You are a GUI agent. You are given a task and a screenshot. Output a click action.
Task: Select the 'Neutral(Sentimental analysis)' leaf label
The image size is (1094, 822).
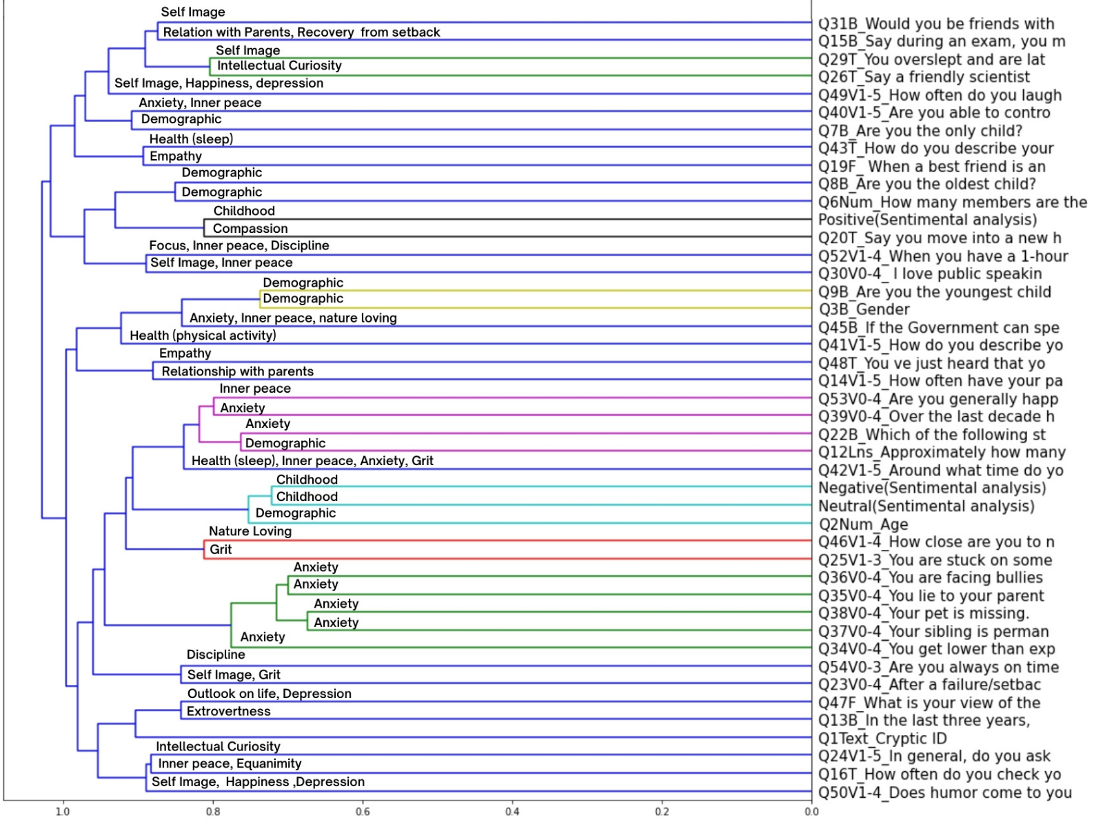click(x=926, y=506)
